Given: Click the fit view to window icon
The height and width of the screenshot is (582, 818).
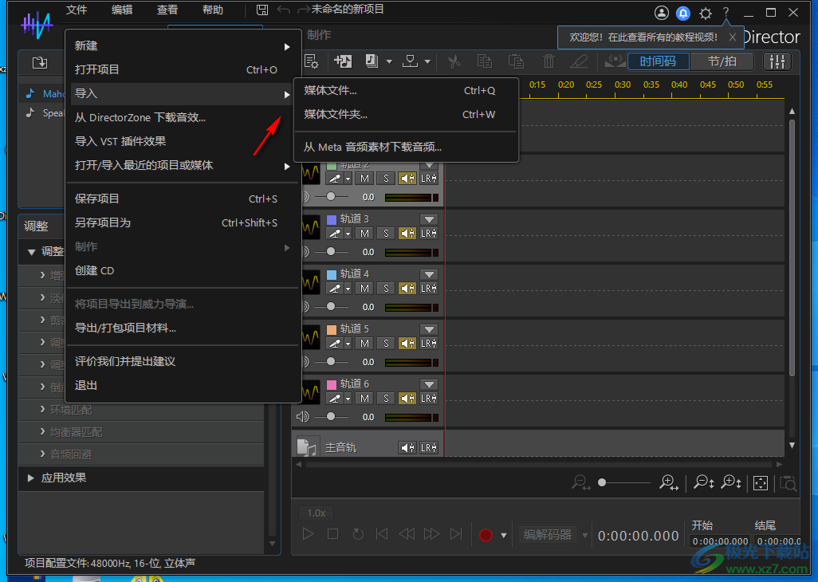Looking at the screenshot, I should 761,483.
